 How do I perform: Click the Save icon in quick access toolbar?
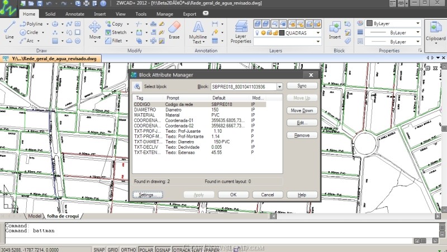40,3
